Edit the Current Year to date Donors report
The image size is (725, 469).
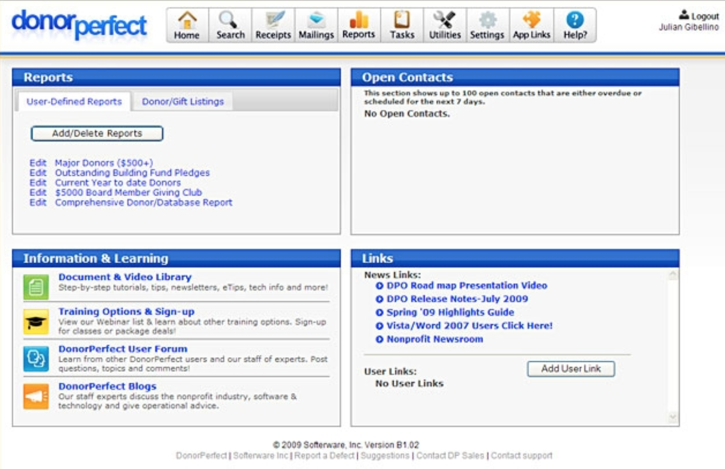coord(38,183)
